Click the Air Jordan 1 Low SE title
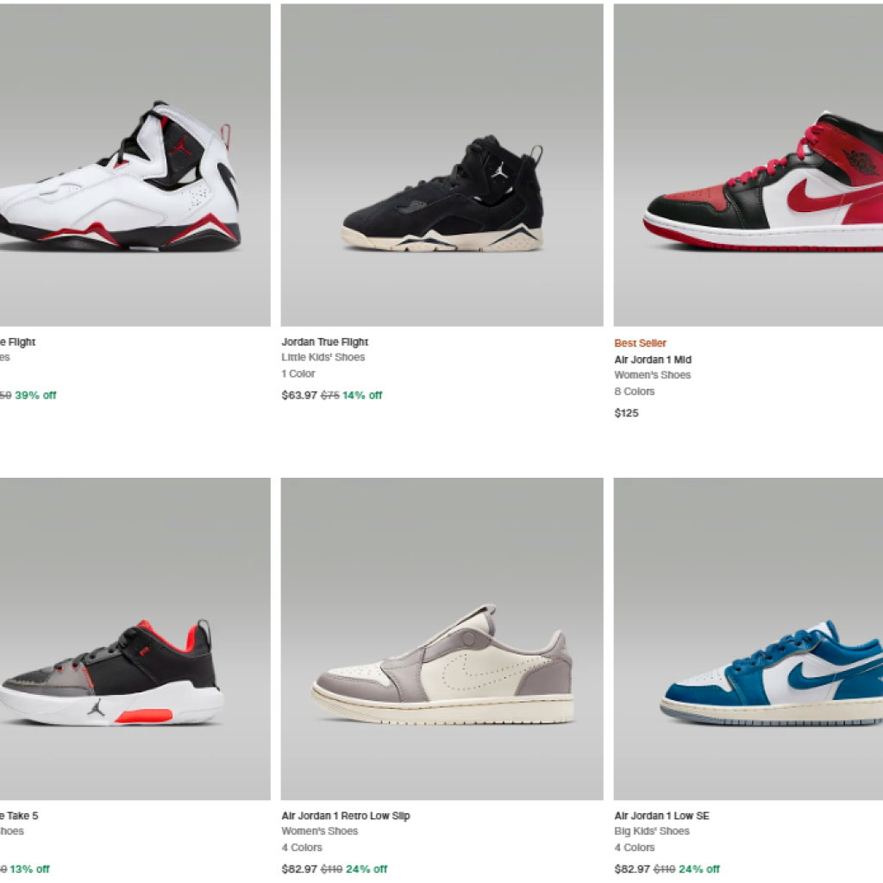The image size is (883, 883). (x=661, y=816)
